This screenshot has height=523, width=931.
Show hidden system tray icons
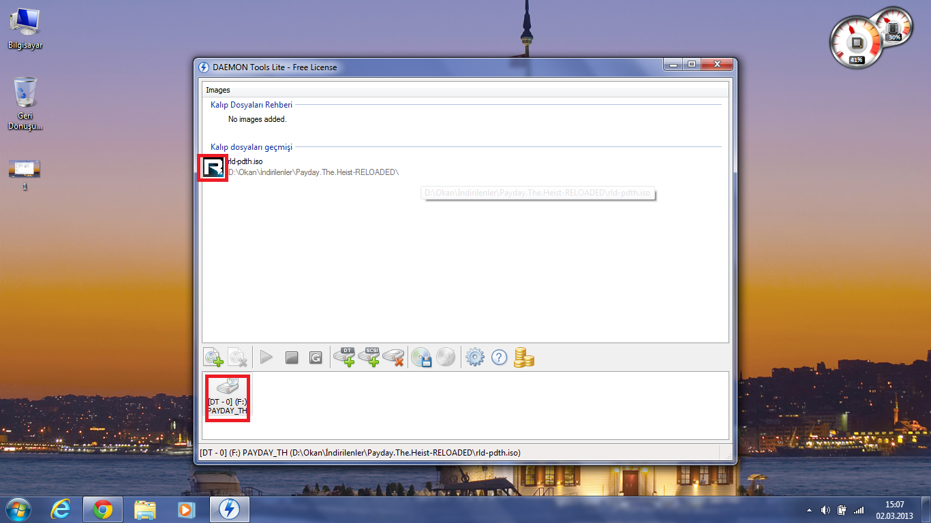tap(809, 510)
